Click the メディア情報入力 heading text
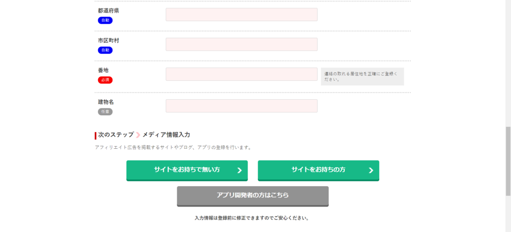 (x=166, y=135)
